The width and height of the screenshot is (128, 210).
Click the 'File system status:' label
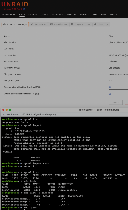12,74
